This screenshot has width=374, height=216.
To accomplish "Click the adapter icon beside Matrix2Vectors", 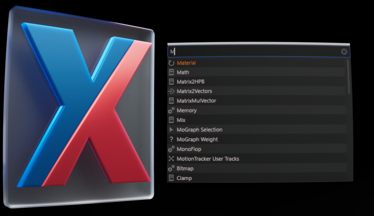I will [x=171, y=91].
